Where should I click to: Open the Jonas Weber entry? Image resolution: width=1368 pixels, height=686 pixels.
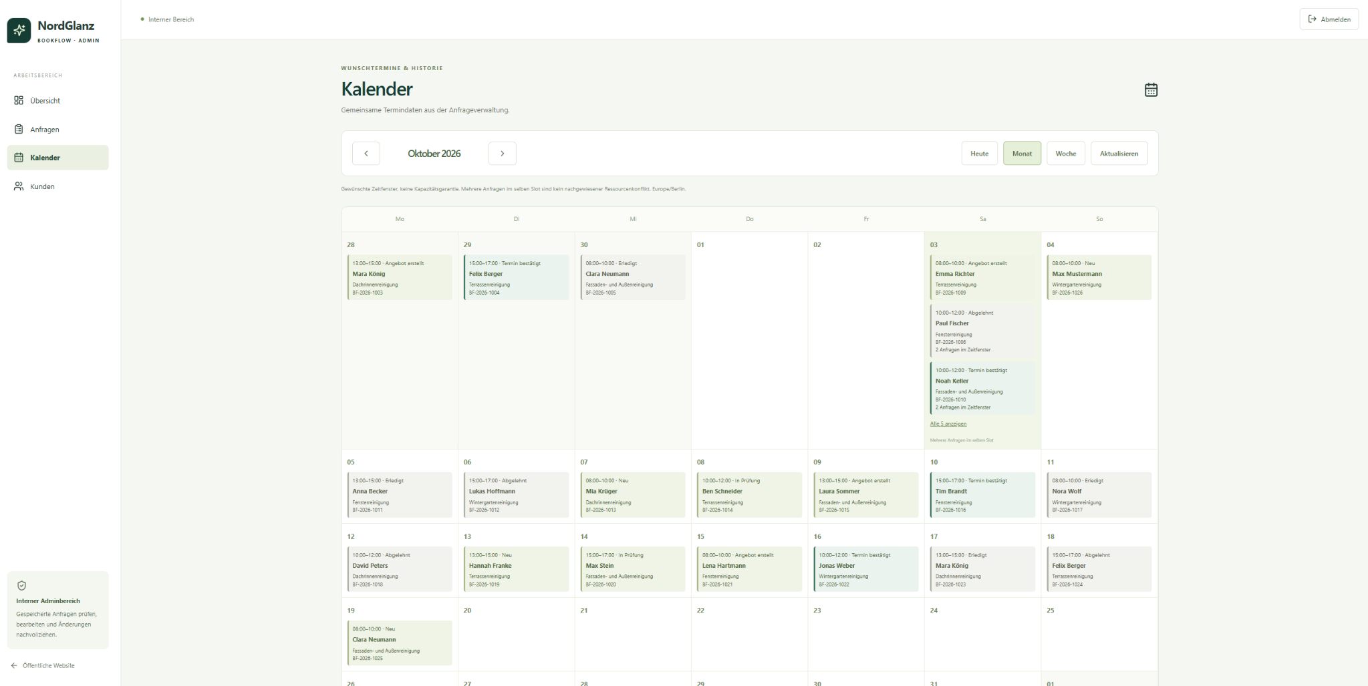[x=866, y=569]
